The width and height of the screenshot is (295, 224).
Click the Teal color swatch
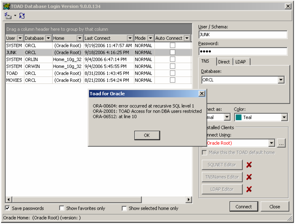click(x=239, y=117)
